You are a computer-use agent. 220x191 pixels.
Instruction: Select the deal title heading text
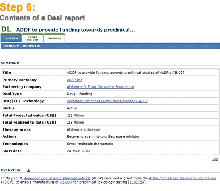75,30
